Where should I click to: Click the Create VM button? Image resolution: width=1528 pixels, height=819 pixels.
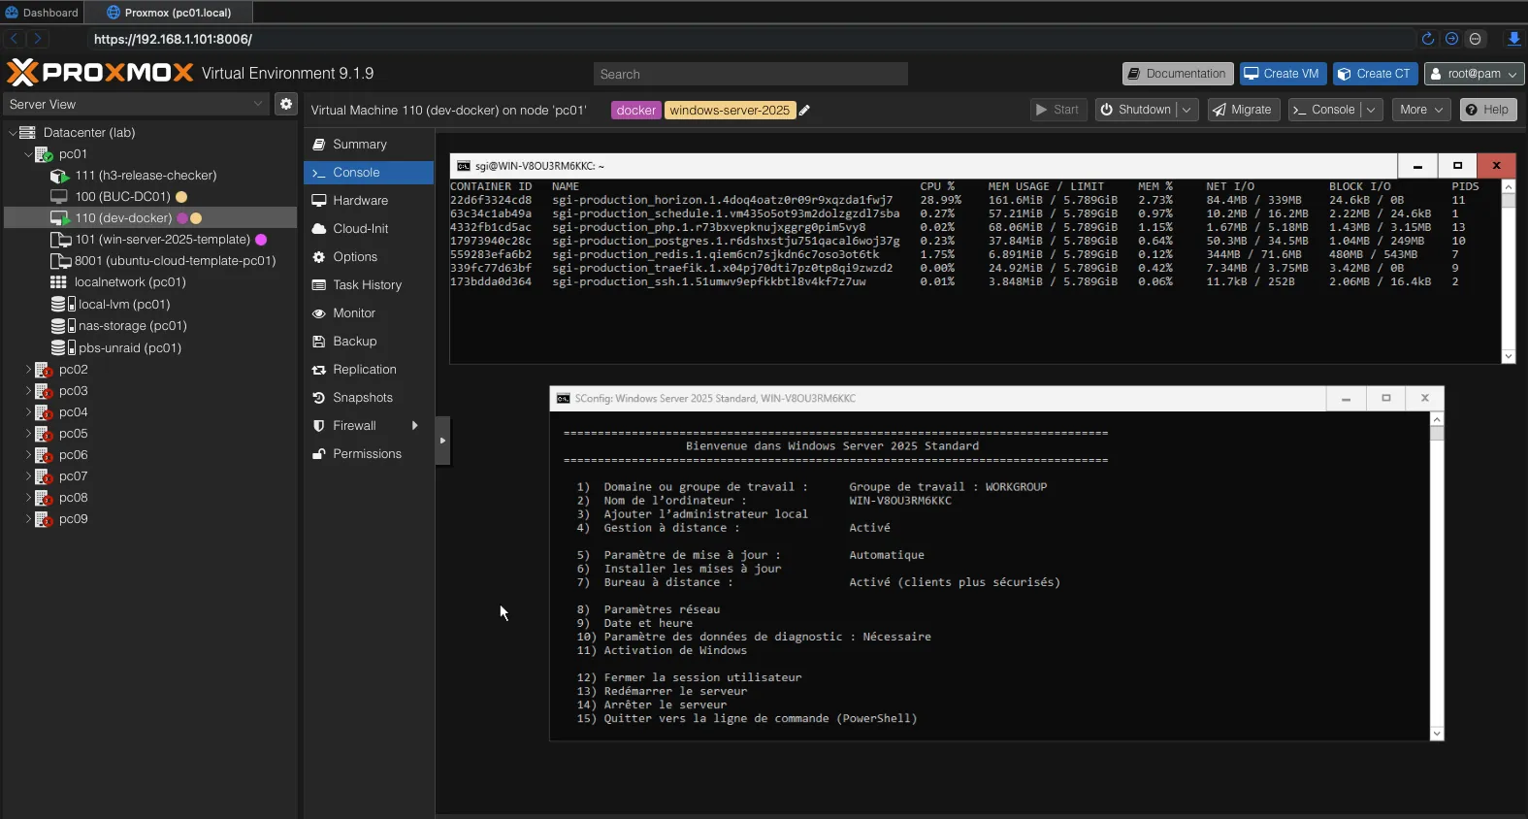[1283, 74]
